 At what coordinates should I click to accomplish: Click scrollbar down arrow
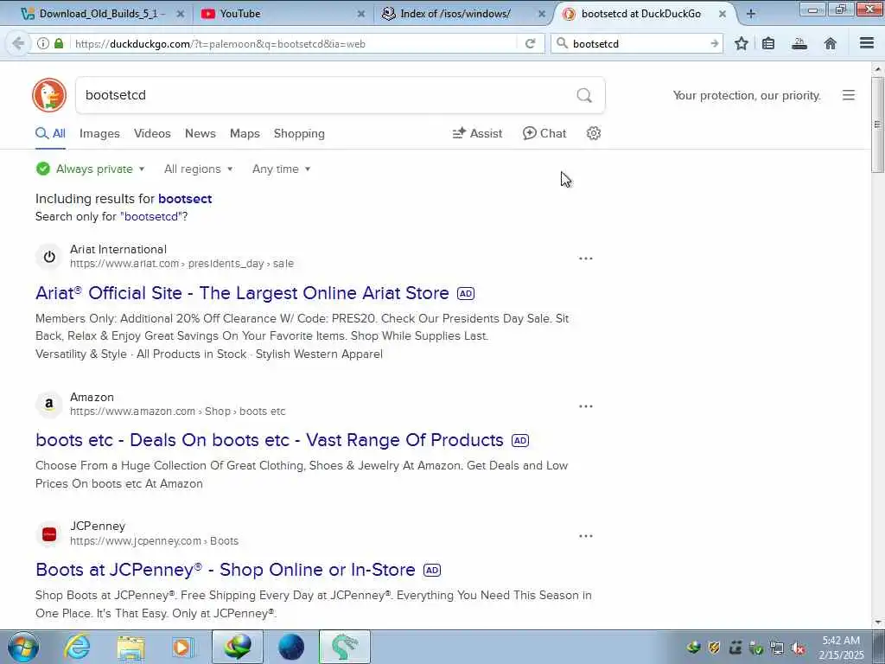[x=877, y=622]
